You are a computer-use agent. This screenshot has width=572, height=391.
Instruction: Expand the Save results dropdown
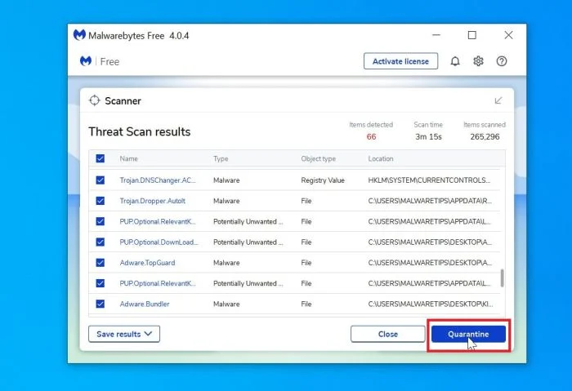pyautogui.click(x=124, y=334)
